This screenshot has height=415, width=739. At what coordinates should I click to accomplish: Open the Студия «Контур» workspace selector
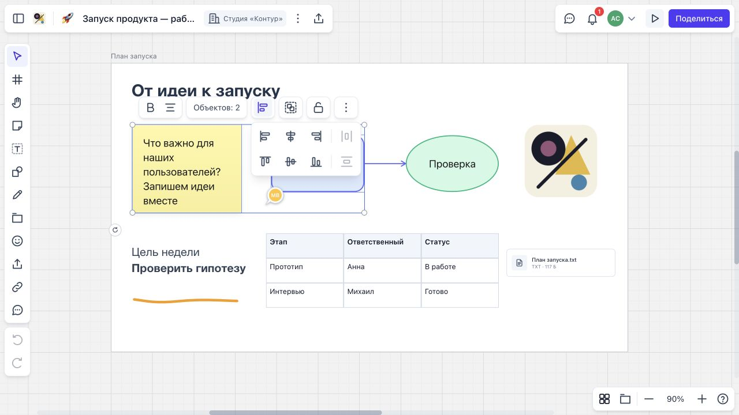[245, 18]
